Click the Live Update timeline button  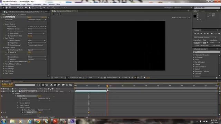coord(43,85)
